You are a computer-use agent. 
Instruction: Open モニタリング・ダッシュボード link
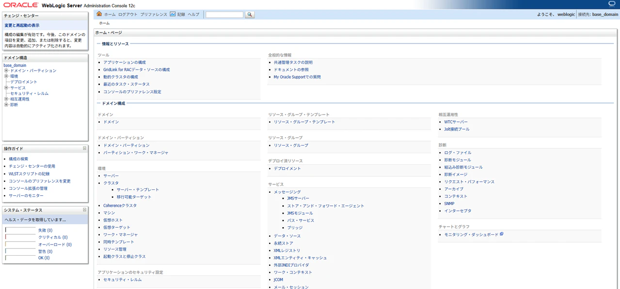click(471, 234)
